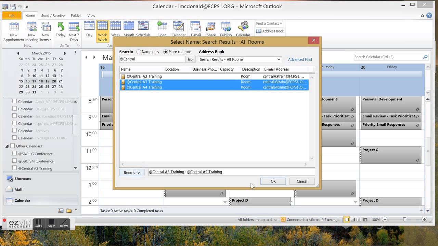
Task: Open the Address Book from the ribbon
Action: click(x=270, y=31)
